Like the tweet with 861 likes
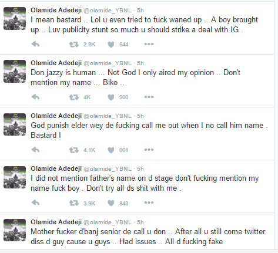The height and width of the screenshot is (253, 278). coord(111,150)
